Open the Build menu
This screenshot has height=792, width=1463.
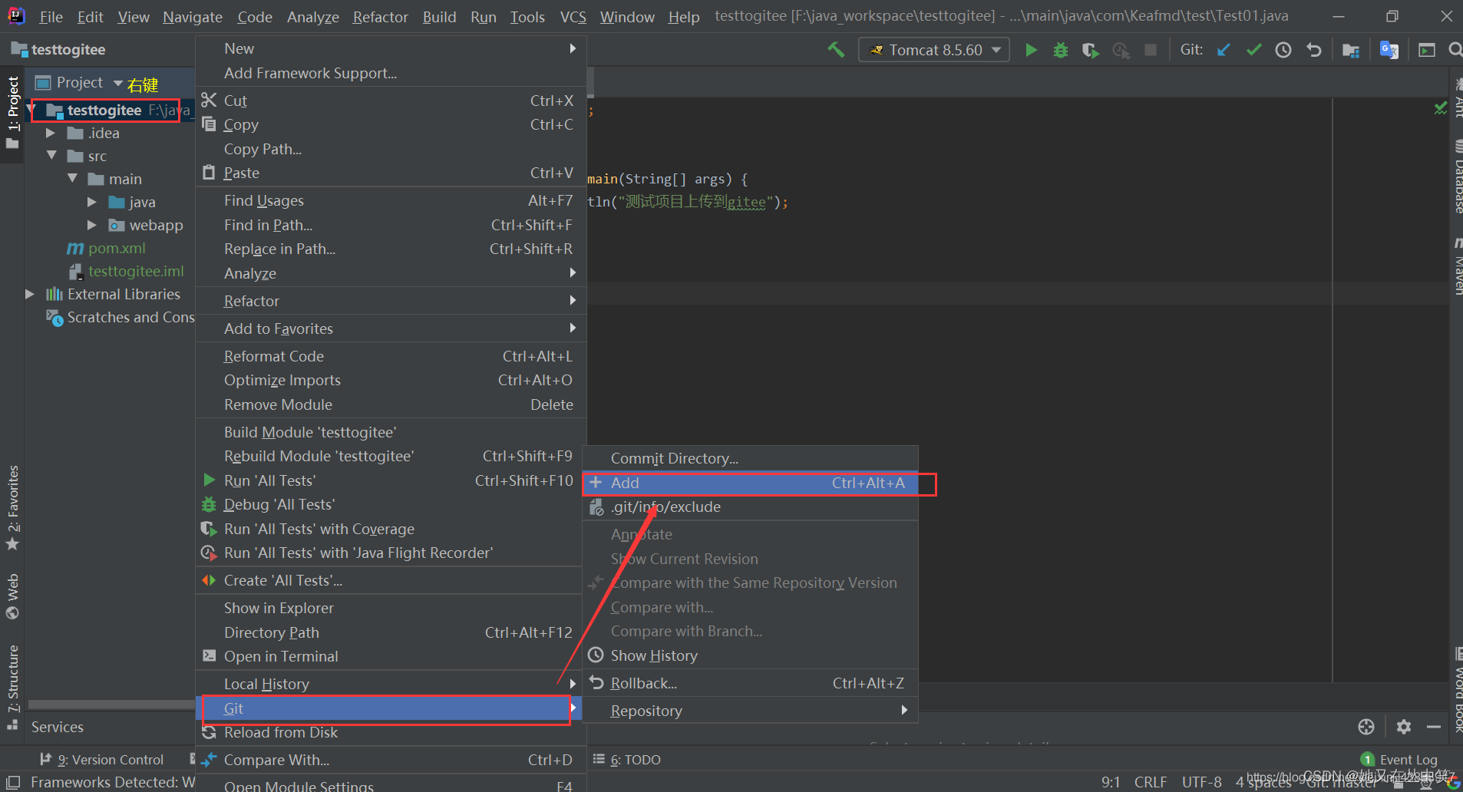pos(439,16)
